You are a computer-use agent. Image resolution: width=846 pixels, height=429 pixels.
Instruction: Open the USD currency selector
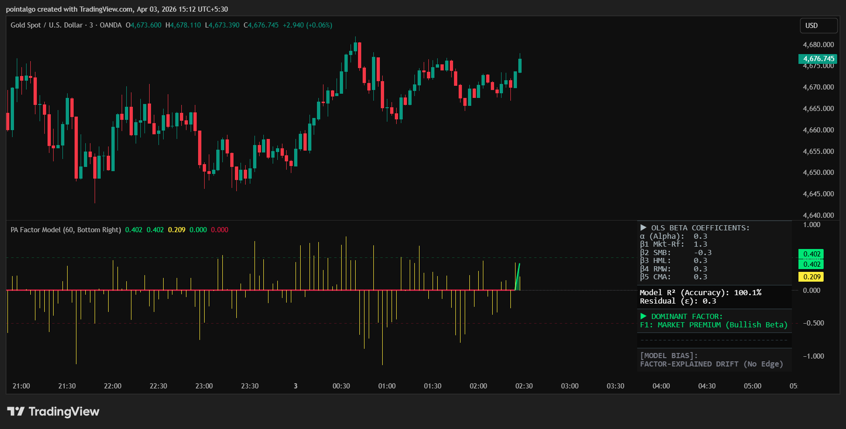818,26
